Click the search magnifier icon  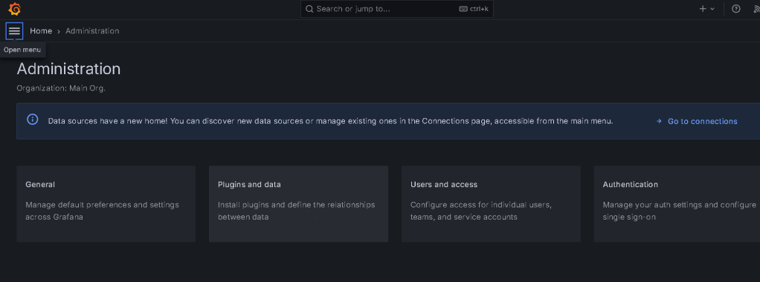click(x=309, y=9)
